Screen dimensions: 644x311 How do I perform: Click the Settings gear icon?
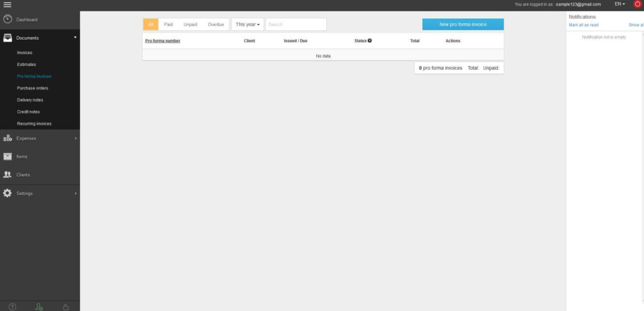pyautogui.click(x=8, y=193)
